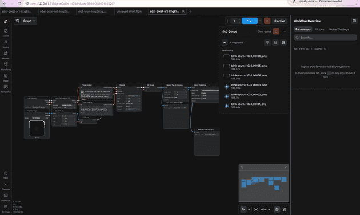The height and width of the screenshot is (215, 360).
Task: Click the ComfyUI logo menu
Action: 6,22
